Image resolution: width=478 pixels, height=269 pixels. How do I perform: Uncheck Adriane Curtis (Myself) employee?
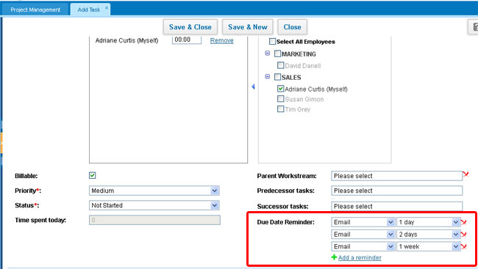(x=280, y=89)
